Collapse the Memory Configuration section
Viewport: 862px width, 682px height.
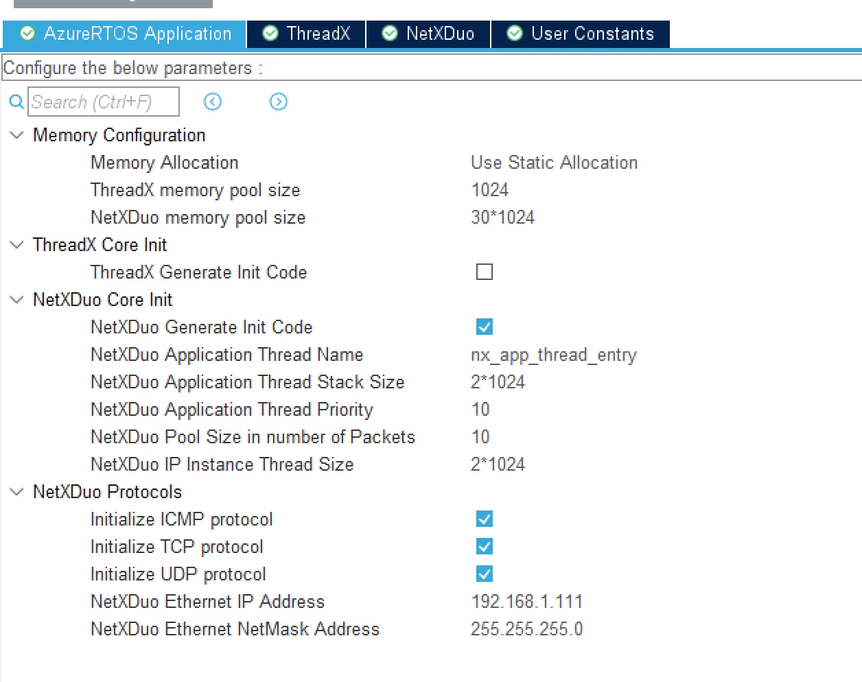coord(16,135)
